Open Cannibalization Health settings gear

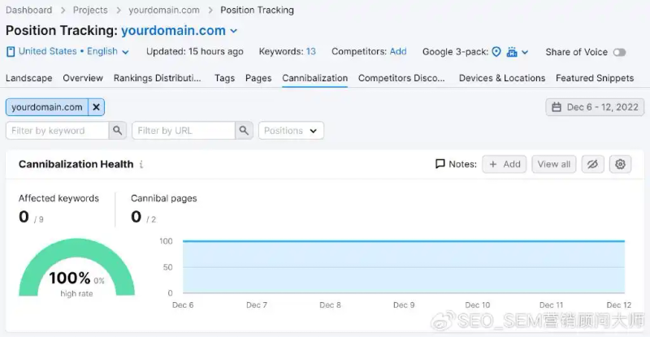pyautogui.click(x=620, y=164)
